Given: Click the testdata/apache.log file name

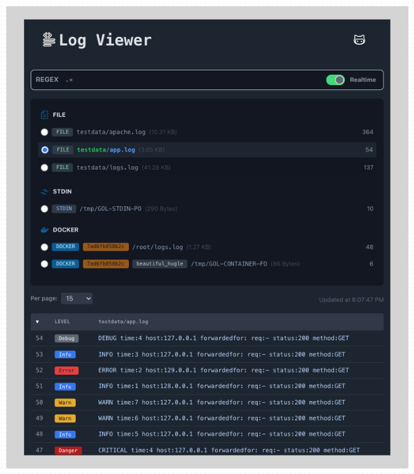Looking at the screenshot, I should tap(111, 132).
